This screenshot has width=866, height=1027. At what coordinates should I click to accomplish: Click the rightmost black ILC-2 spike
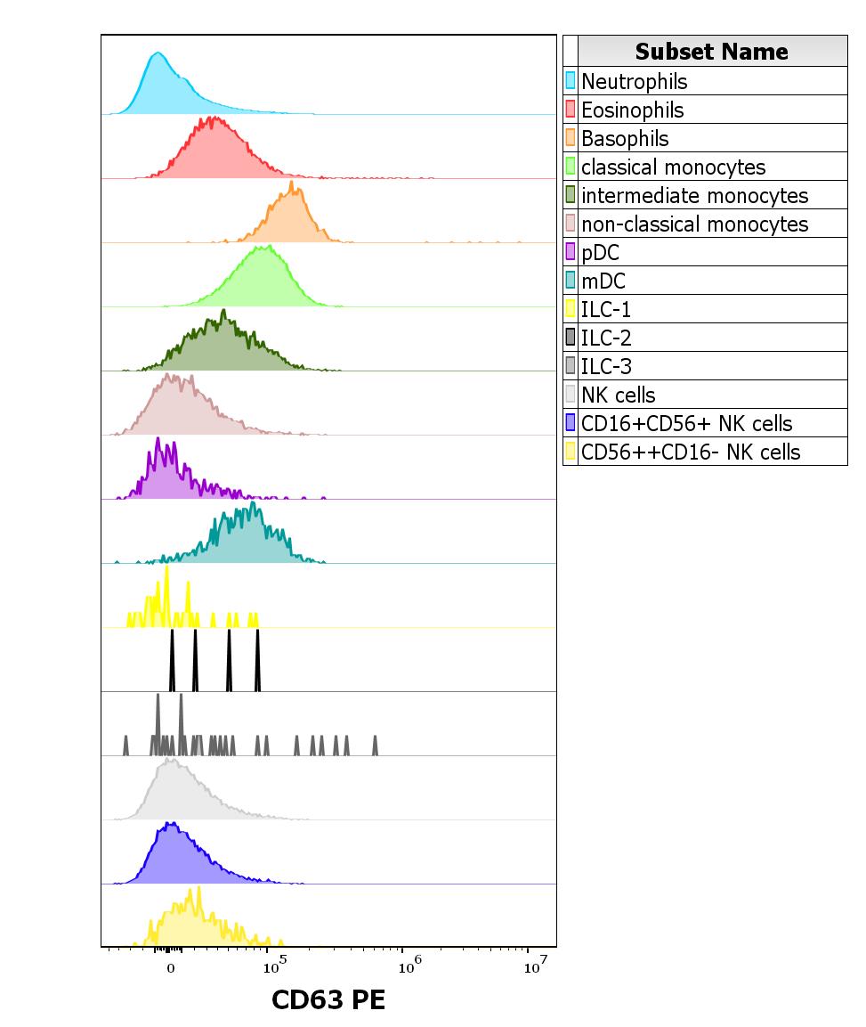pos(258,660)
